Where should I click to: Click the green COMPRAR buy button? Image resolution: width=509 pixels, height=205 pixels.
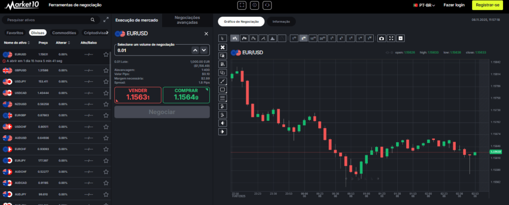pyautogui.click(x=186, y=95)
